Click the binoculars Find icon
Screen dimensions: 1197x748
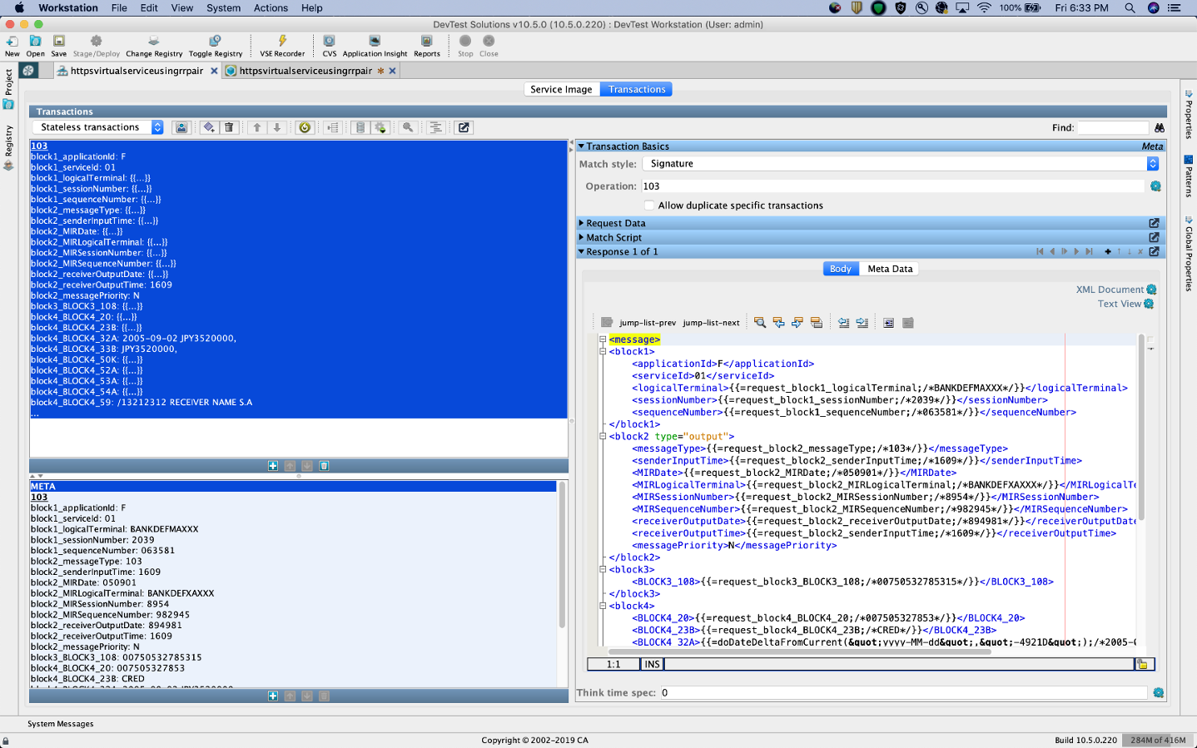(x=1160, y=127)
